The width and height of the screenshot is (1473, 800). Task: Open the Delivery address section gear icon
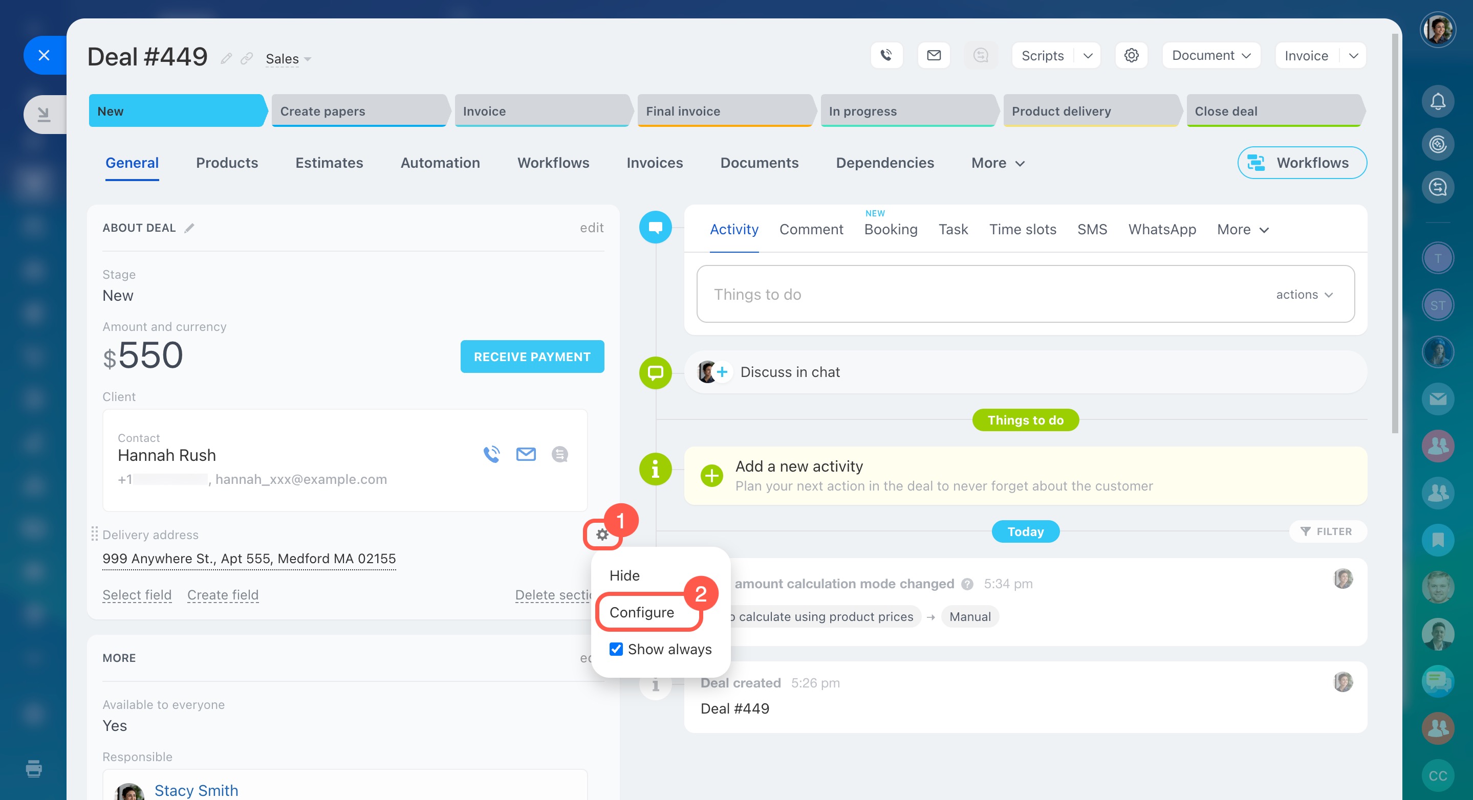[x=601, y=535]
